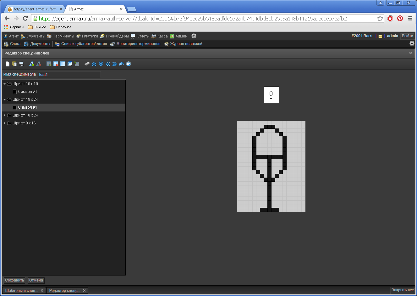417x296 pixels.
Task: Reload the page in Chrome
Action: (25, 18)
